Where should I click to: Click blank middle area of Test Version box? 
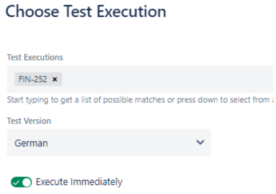(x=121, y=142)
